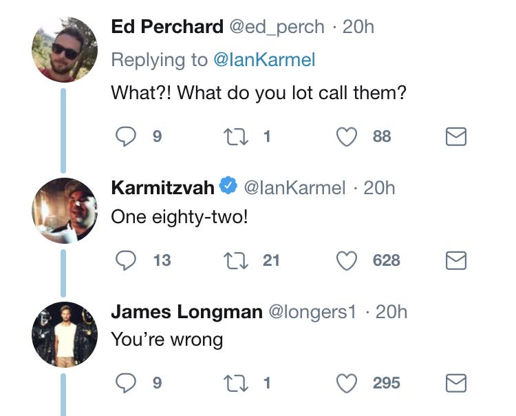Reply to James Longman's 'You're wrong' tweet
The image size is (516, 416).
pyautogui.click(x=124, y=383)
